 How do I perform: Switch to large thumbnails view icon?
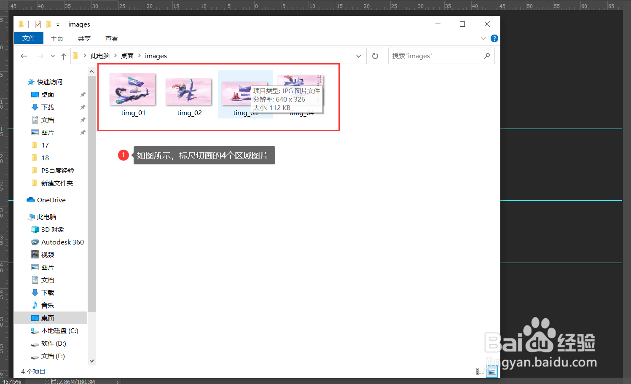click(x=492, y=371)
